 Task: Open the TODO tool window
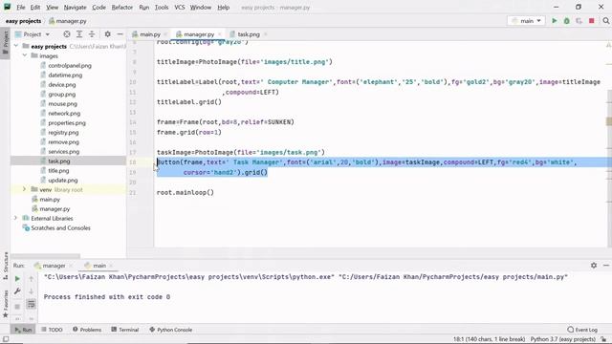pyautogui.click(x=52, y=330)
